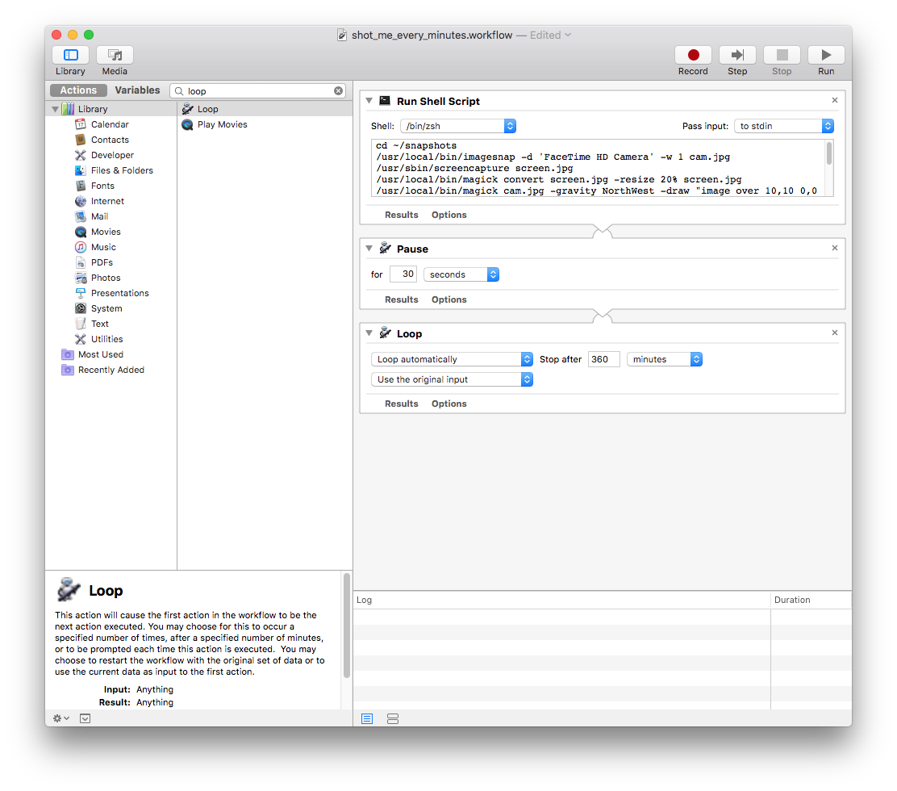
Task: Open the Media browser
Action: click(115, 55)
